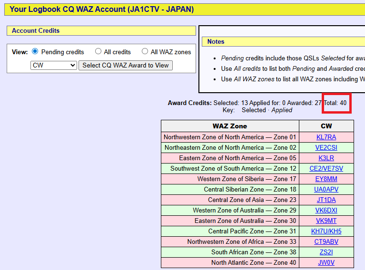Click the EY8MM link for Zone 17

(326, 179)
